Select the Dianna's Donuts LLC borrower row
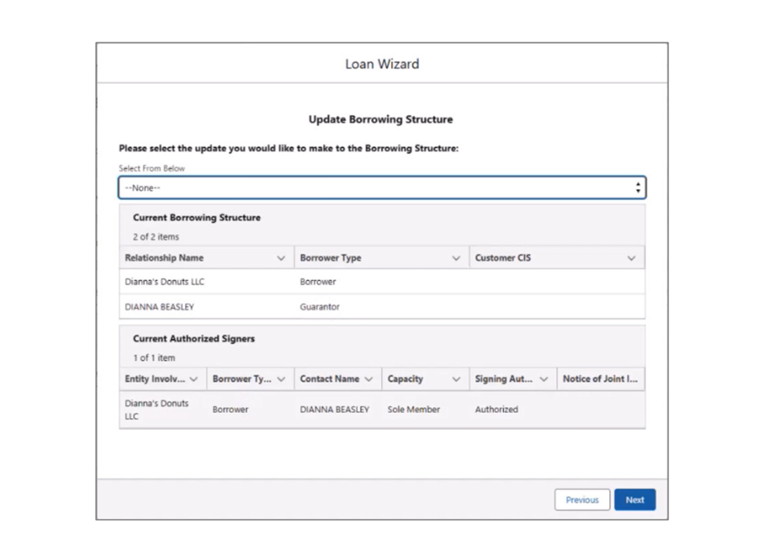Viewport: 766px width, 560px height. coord(165,282)
